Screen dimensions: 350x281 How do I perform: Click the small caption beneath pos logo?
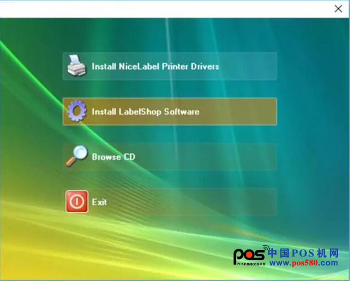pyautogui.click(x=251, y=264)
